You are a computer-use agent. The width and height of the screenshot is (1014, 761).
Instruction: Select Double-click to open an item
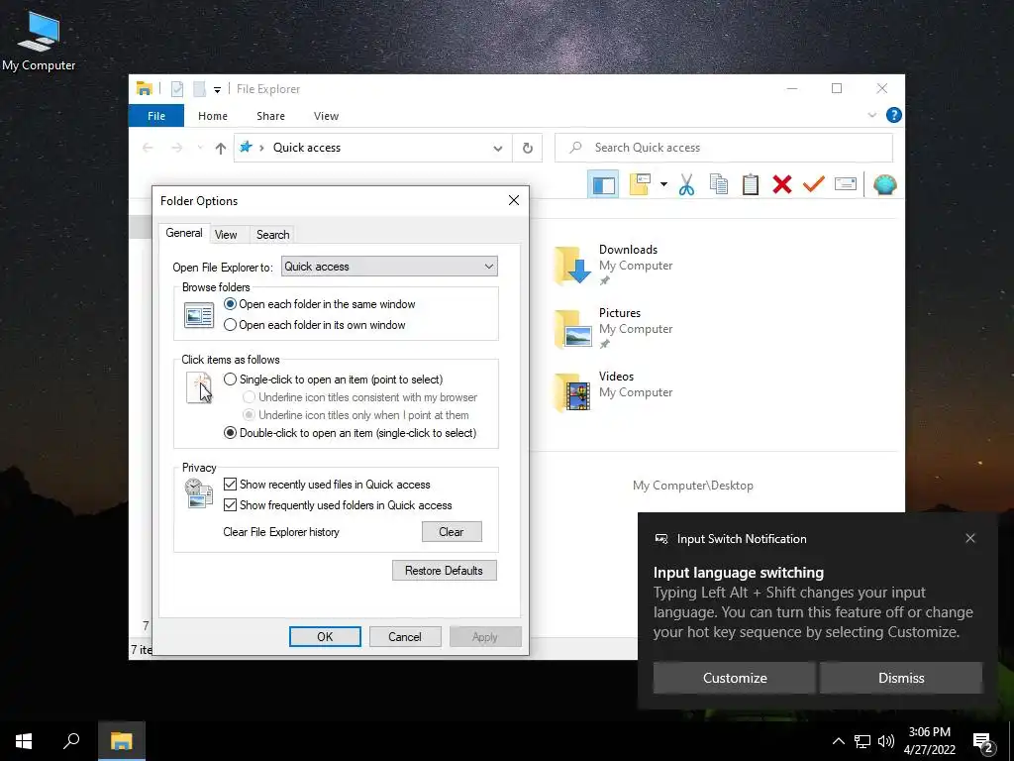click(x=350, y=433)
